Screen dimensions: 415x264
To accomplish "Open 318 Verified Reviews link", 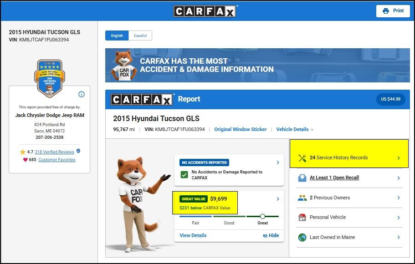I will coord(54,152).
